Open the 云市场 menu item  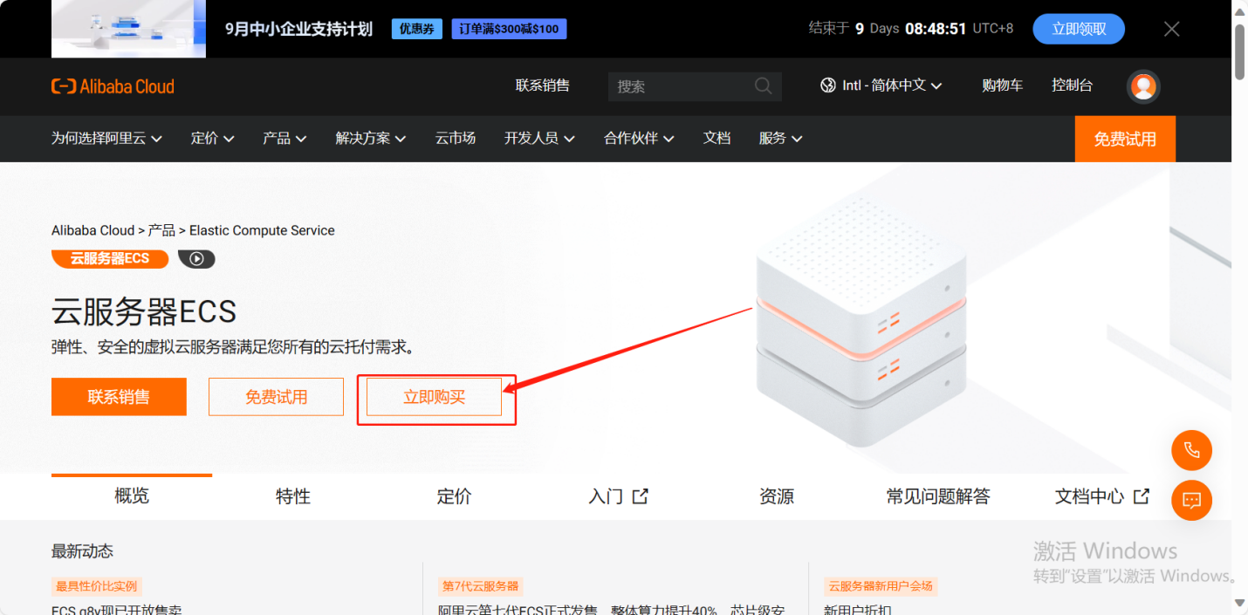456,138
